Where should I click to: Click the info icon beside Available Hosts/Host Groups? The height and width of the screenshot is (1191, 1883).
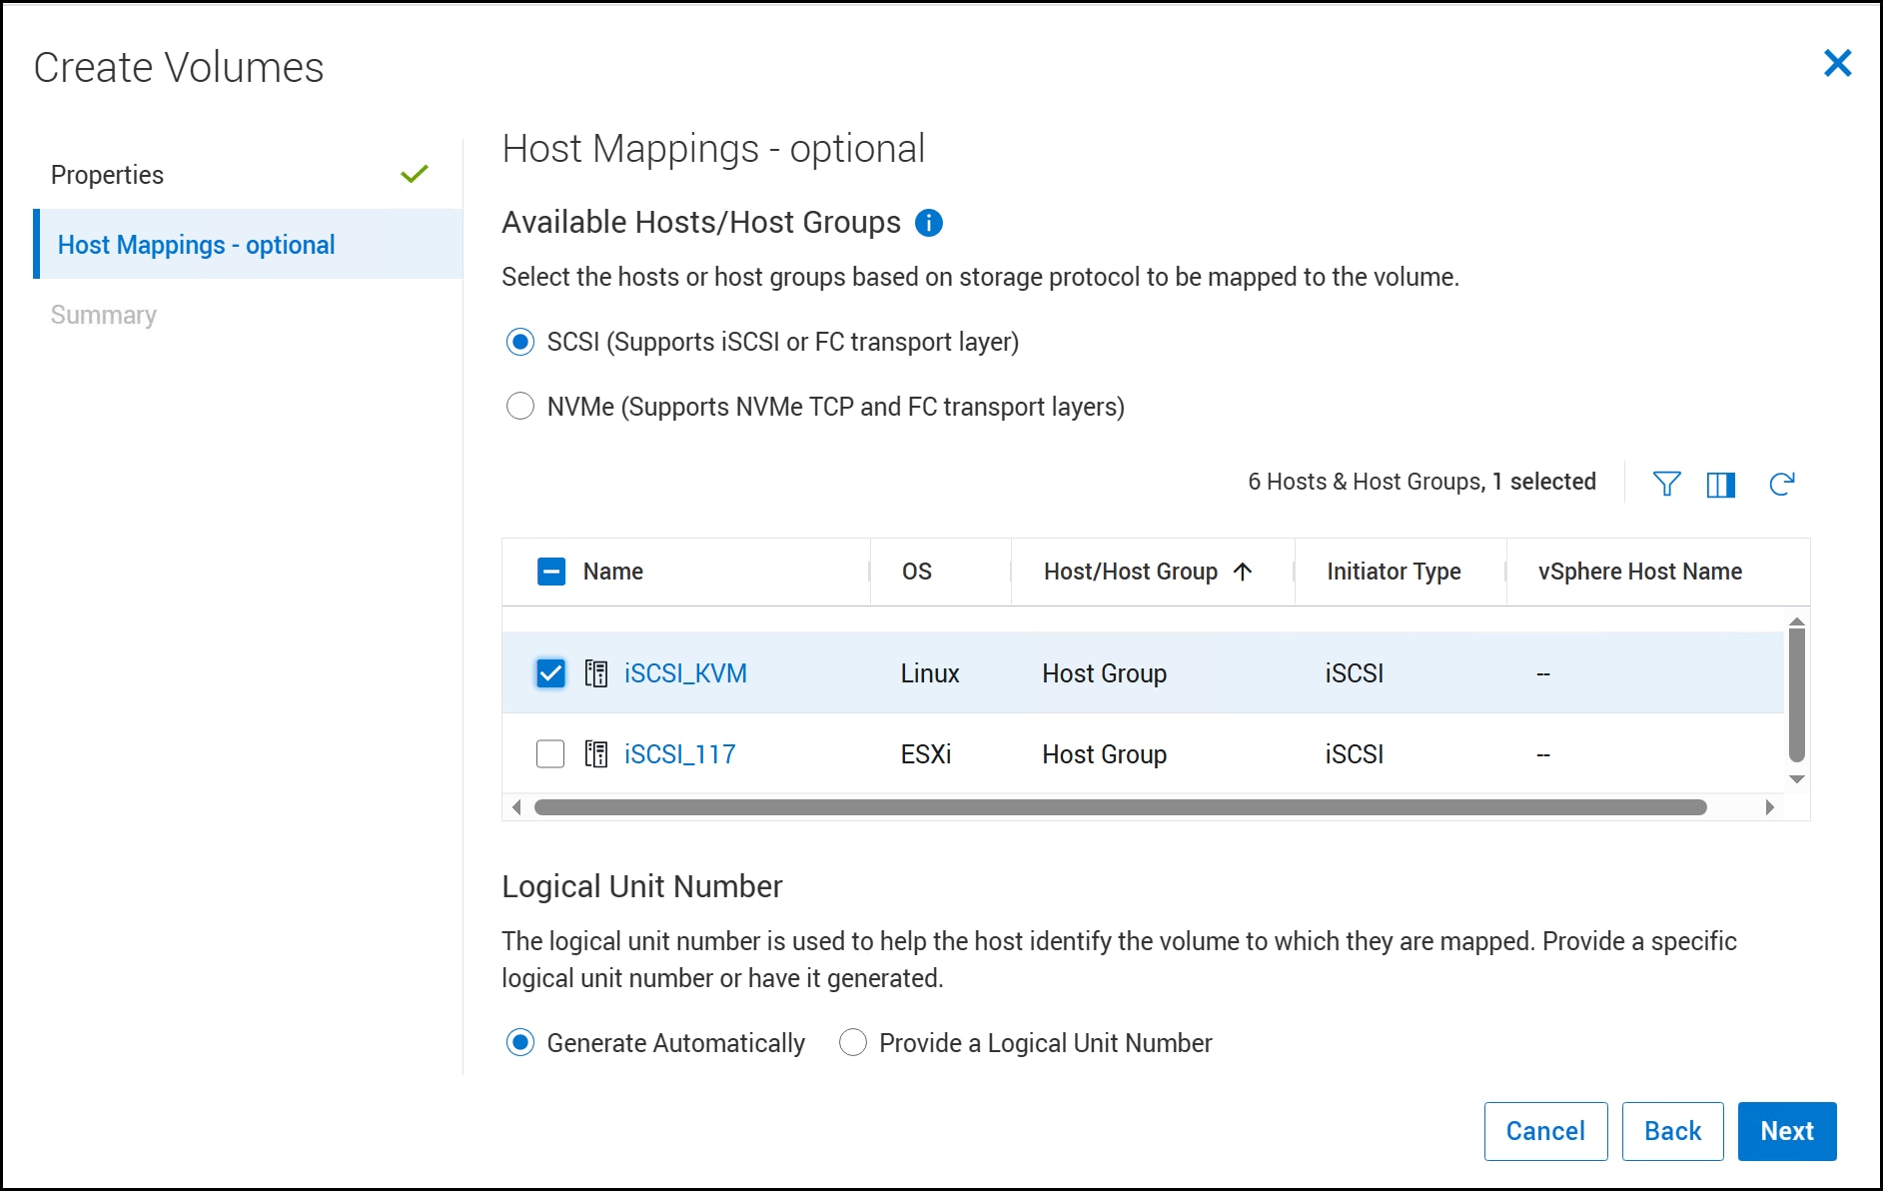pyautogui.click(x=928, y=223)
